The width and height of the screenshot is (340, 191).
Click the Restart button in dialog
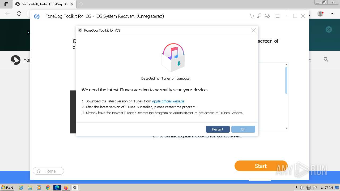[x=218, y=129]
